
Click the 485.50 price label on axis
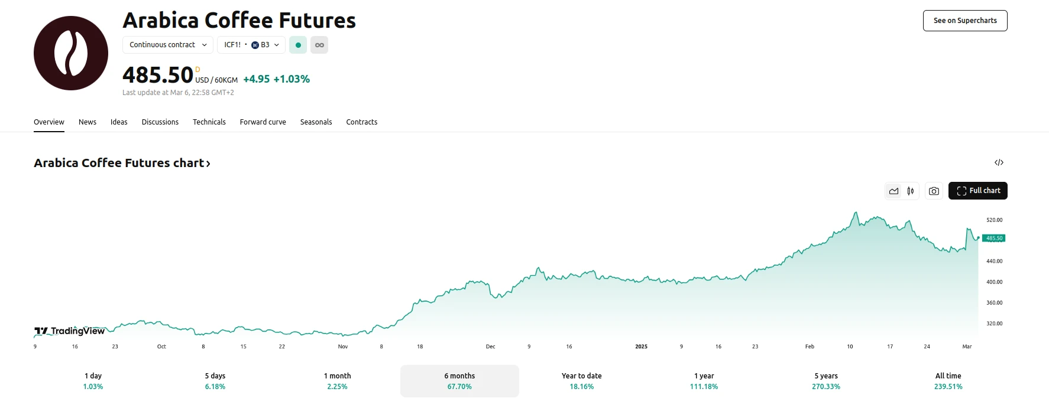point(993,239)
